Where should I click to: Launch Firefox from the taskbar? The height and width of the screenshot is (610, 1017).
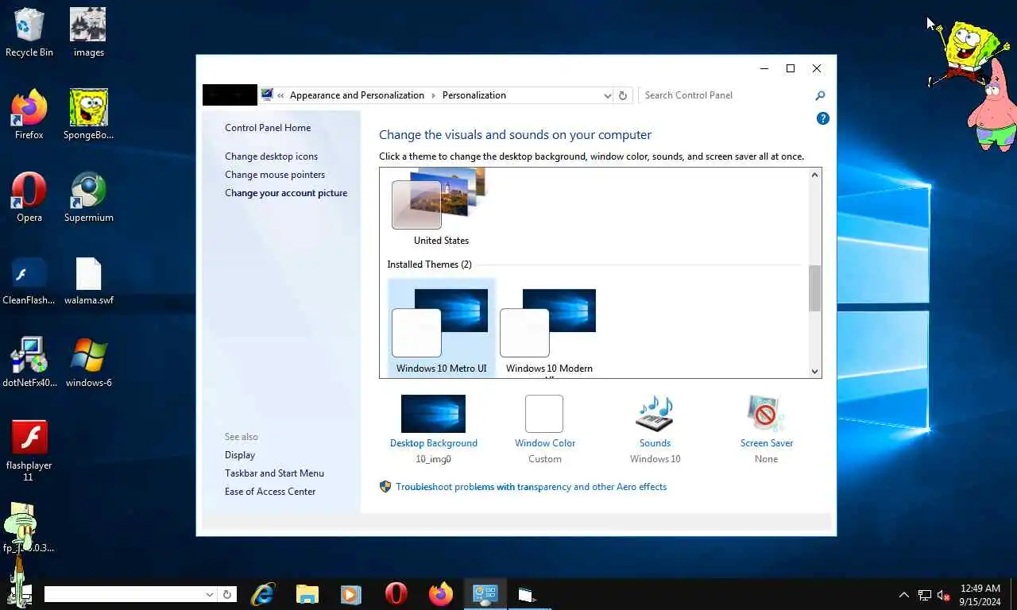click(440, 594)
